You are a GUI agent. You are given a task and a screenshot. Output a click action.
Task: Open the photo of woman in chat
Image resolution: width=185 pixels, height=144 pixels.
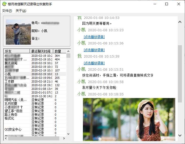(129, 120)
